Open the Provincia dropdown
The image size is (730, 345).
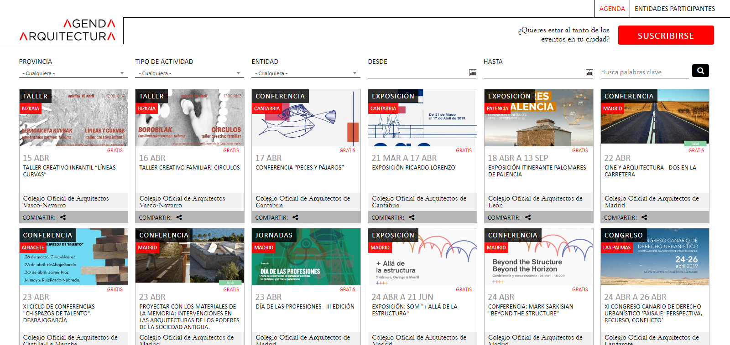[x=73, y=73]
